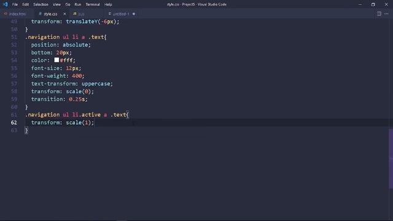This screenshot has height=221, width=393.
Task: Open the Run menu
Action: [78, 4]
